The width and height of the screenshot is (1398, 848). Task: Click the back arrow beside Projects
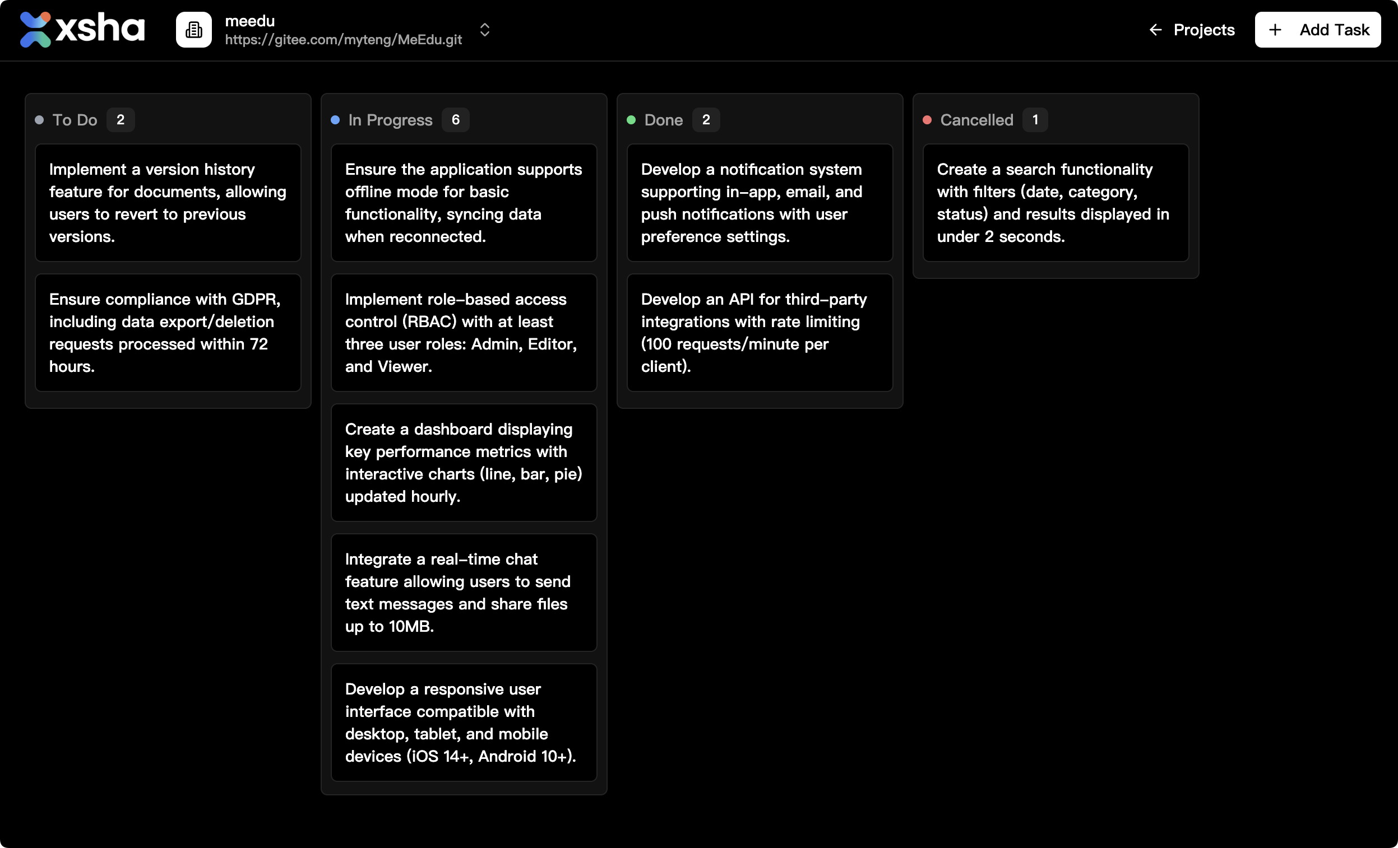[x=1155, y=30]
